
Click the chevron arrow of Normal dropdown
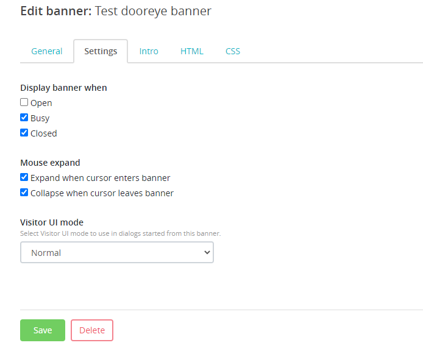[x=207, y=252]
